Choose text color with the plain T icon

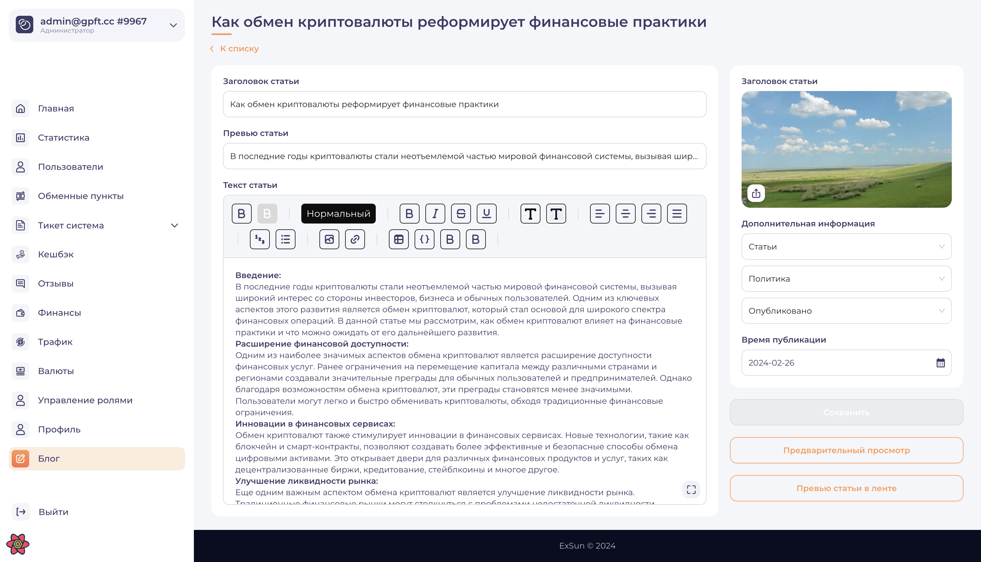pos(530,214)
